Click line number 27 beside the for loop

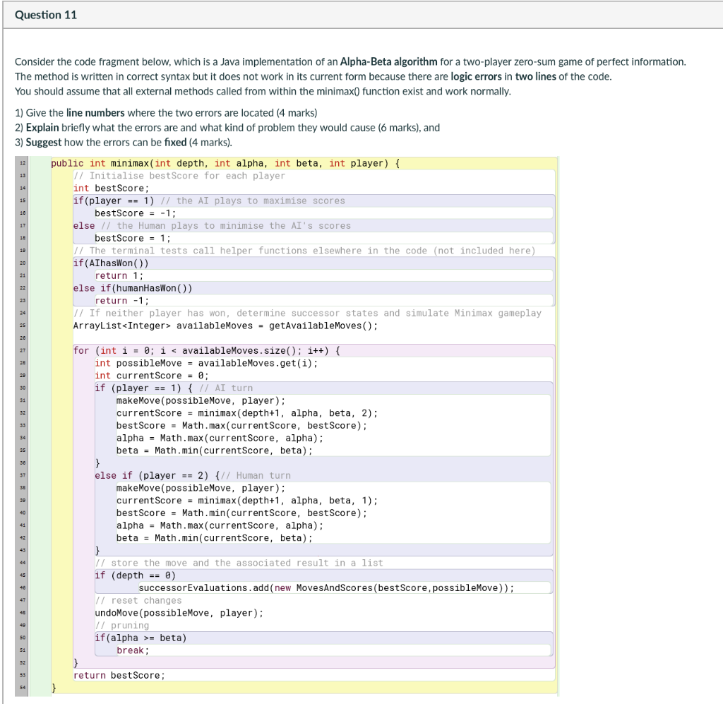pyautogui.click(x=22, y=350)
